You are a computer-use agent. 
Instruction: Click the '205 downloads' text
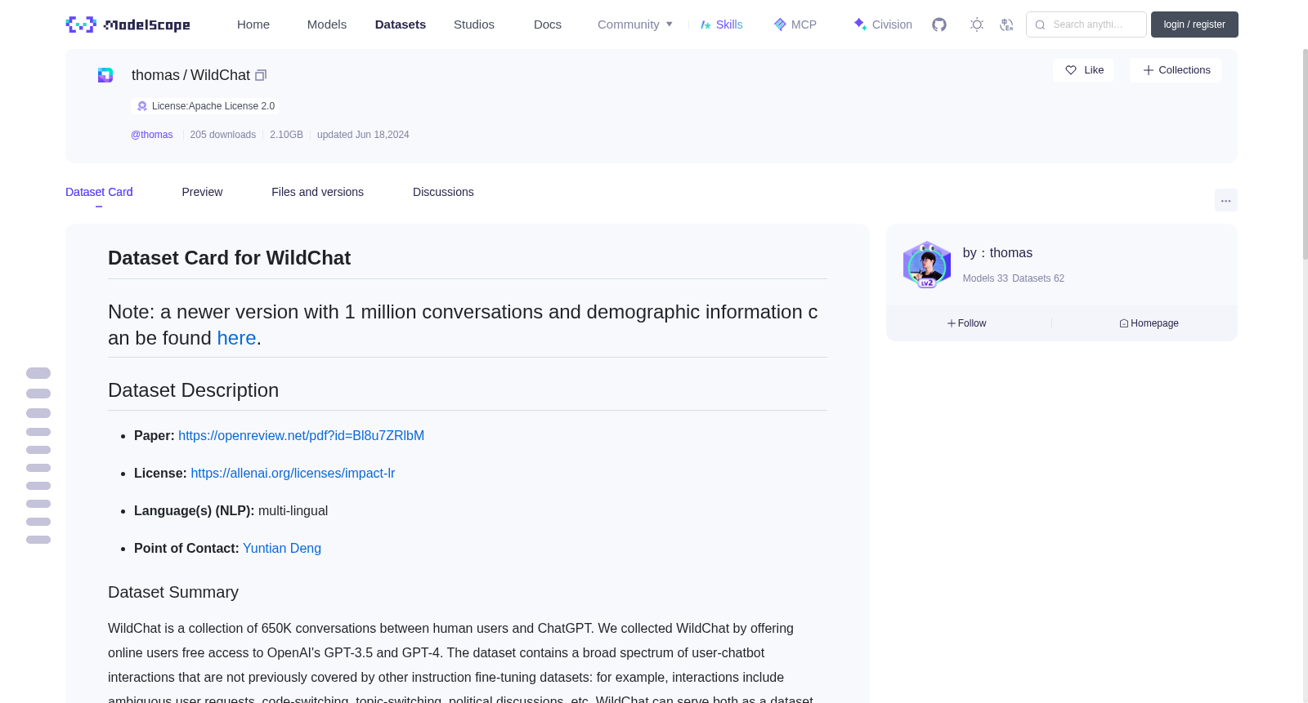[x=223, y=135]
